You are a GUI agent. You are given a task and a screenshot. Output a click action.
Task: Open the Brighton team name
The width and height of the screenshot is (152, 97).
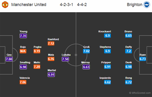pyautogui.click(x=135, y=5)
